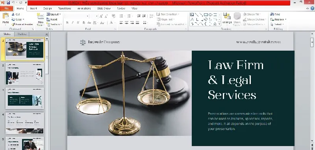Click the Decrease List Level indent icon
The width and height of the screenshot is (315, 150).
(x=139, y=16)
